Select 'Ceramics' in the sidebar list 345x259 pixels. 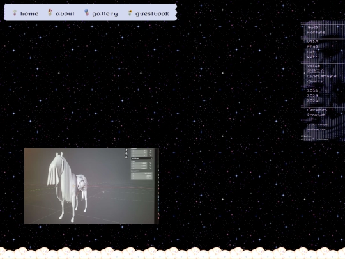(x=318, y=110)
